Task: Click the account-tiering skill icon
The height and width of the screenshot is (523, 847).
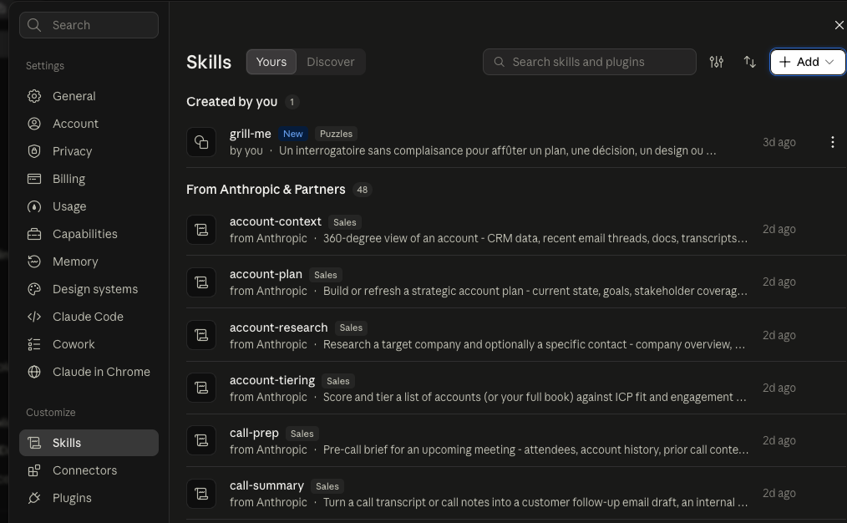Action: point(201,388)
